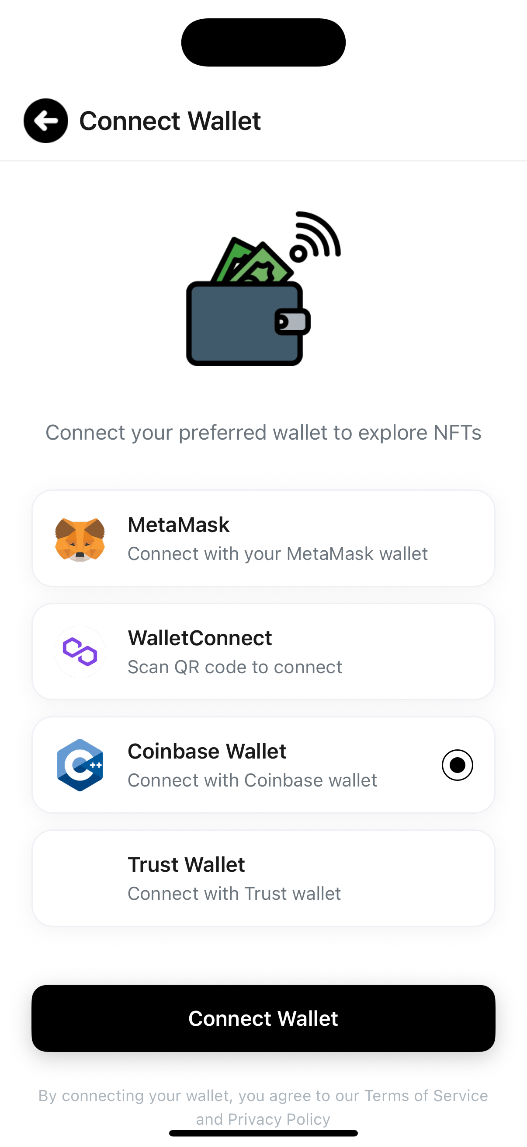Tap the Connect Wallet page header title
527x1147 pixels.
tap(170, 121)
